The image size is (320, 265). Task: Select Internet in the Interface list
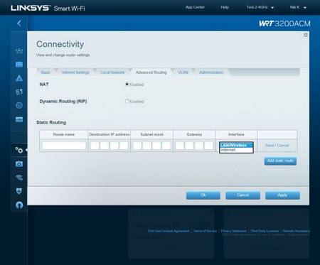point(236,150)
